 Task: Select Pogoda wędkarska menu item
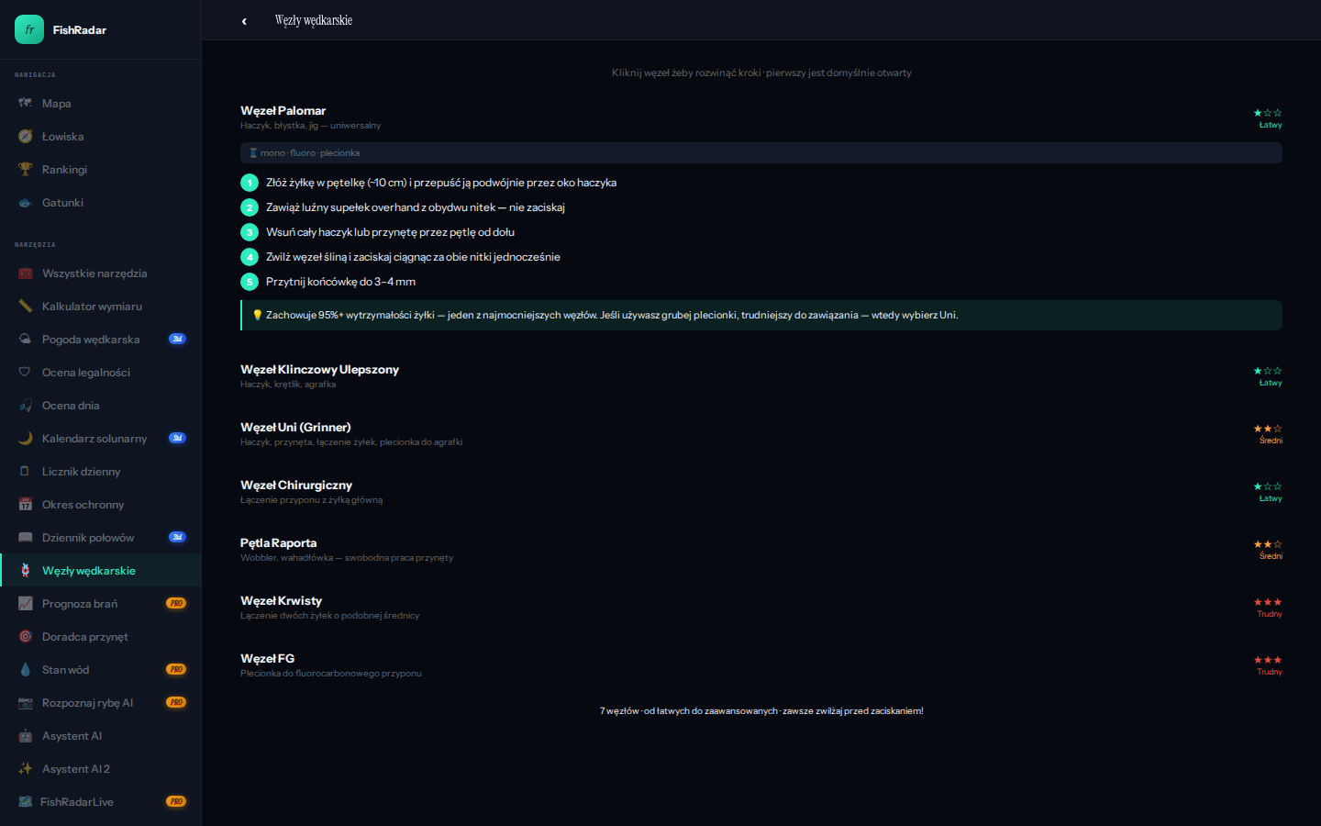coord(91,340)
